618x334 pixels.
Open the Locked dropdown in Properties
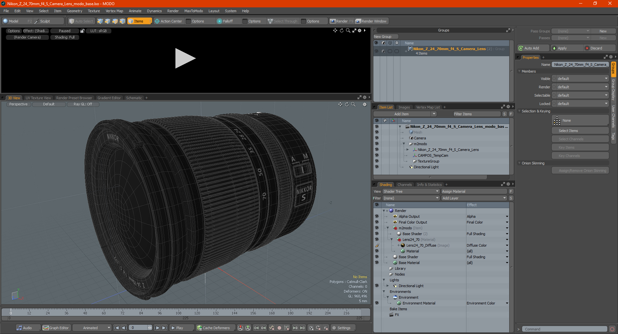[580, 104]
